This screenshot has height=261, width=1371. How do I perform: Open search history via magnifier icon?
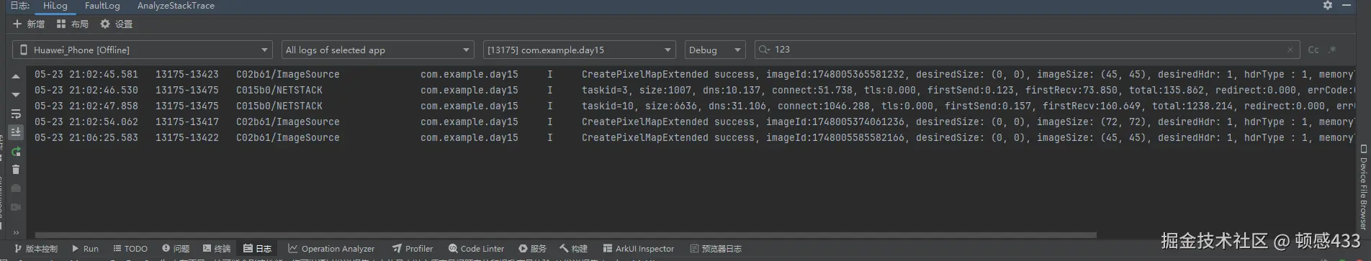(764, 50)
